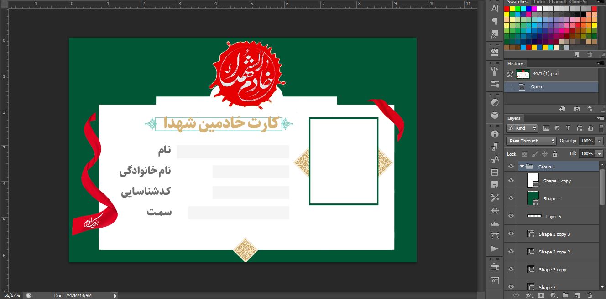Pick the yellow swatch in top row
Image resolution: width=606 pixels, height=299 pixels.
(512, 9)
